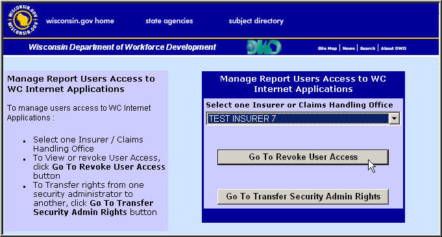Screen dimensions: 442x237
Task: Click the 'To manage users access to WC Internet' text
Action: [79, 113]
